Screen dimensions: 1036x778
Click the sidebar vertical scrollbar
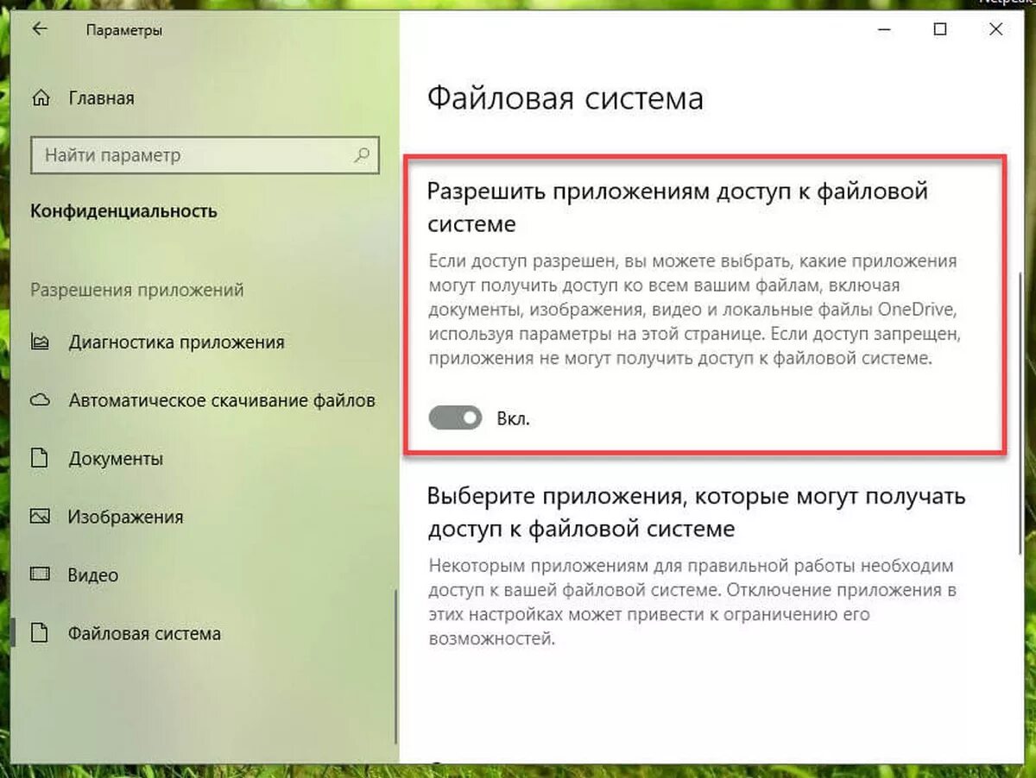(x=395, y=665)
